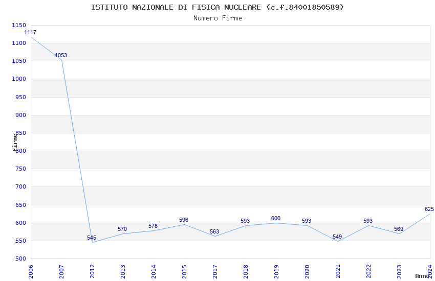Click the 625 data point label

coord(429,209)
